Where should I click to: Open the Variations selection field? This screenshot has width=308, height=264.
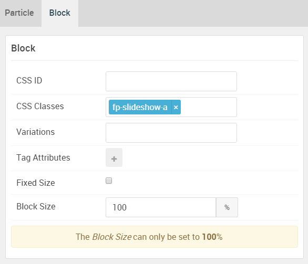171,133
